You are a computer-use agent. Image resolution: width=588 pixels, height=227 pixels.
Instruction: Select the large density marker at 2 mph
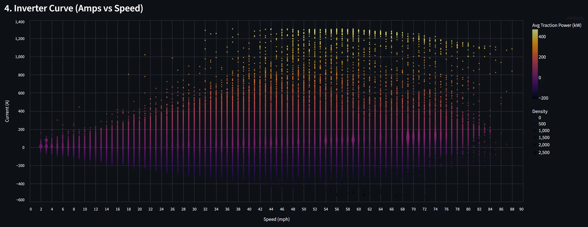[x=41, y=146]
